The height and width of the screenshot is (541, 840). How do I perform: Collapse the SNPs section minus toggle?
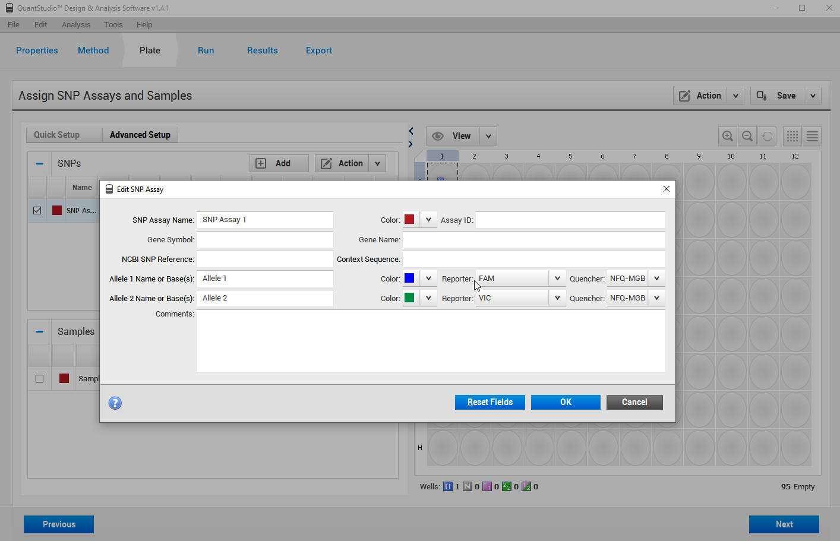click(x=39, y=163)
